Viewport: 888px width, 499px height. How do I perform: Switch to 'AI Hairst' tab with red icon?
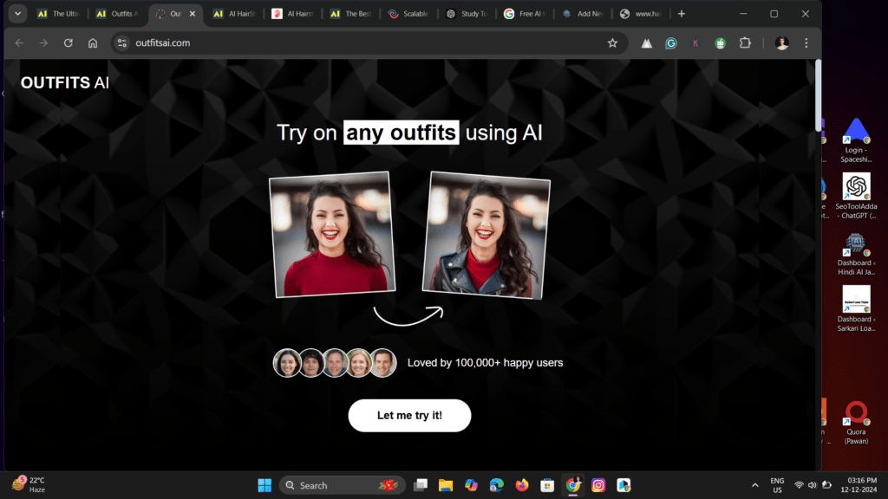point(293,14)
